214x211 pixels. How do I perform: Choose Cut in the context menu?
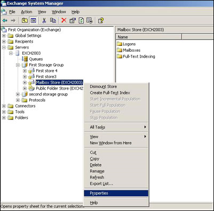[116, 152]
